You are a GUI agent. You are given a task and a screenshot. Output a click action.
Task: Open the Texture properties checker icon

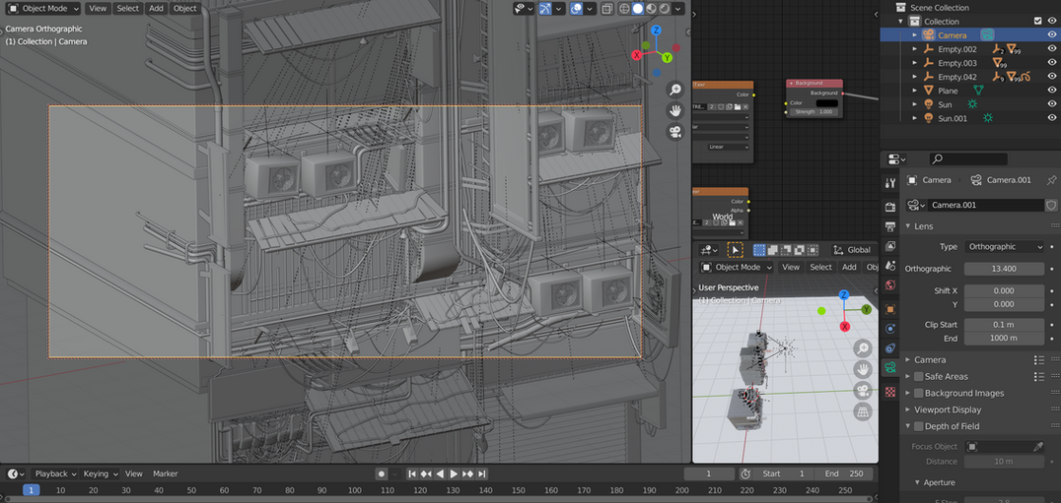tap(890, 392)
